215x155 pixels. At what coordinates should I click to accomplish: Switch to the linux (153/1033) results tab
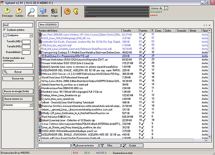pos(48,24)
